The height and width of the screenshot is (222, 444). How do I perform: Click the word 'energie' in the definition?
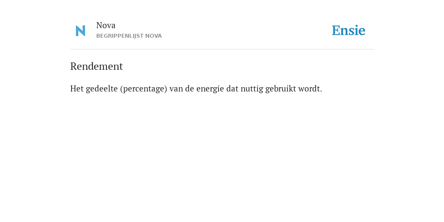210,88
